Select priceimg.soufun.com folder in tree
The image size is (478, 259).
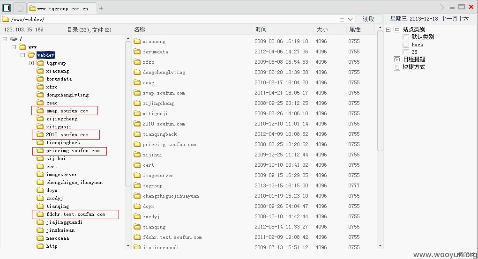point(73,150)
